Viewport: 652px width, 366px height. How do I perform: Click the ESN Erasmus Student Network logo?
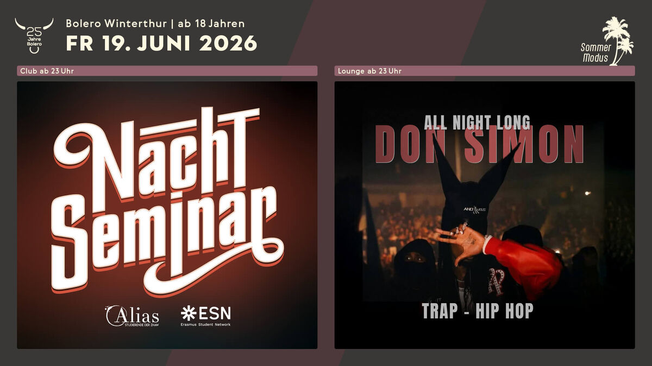pos(205,316)
